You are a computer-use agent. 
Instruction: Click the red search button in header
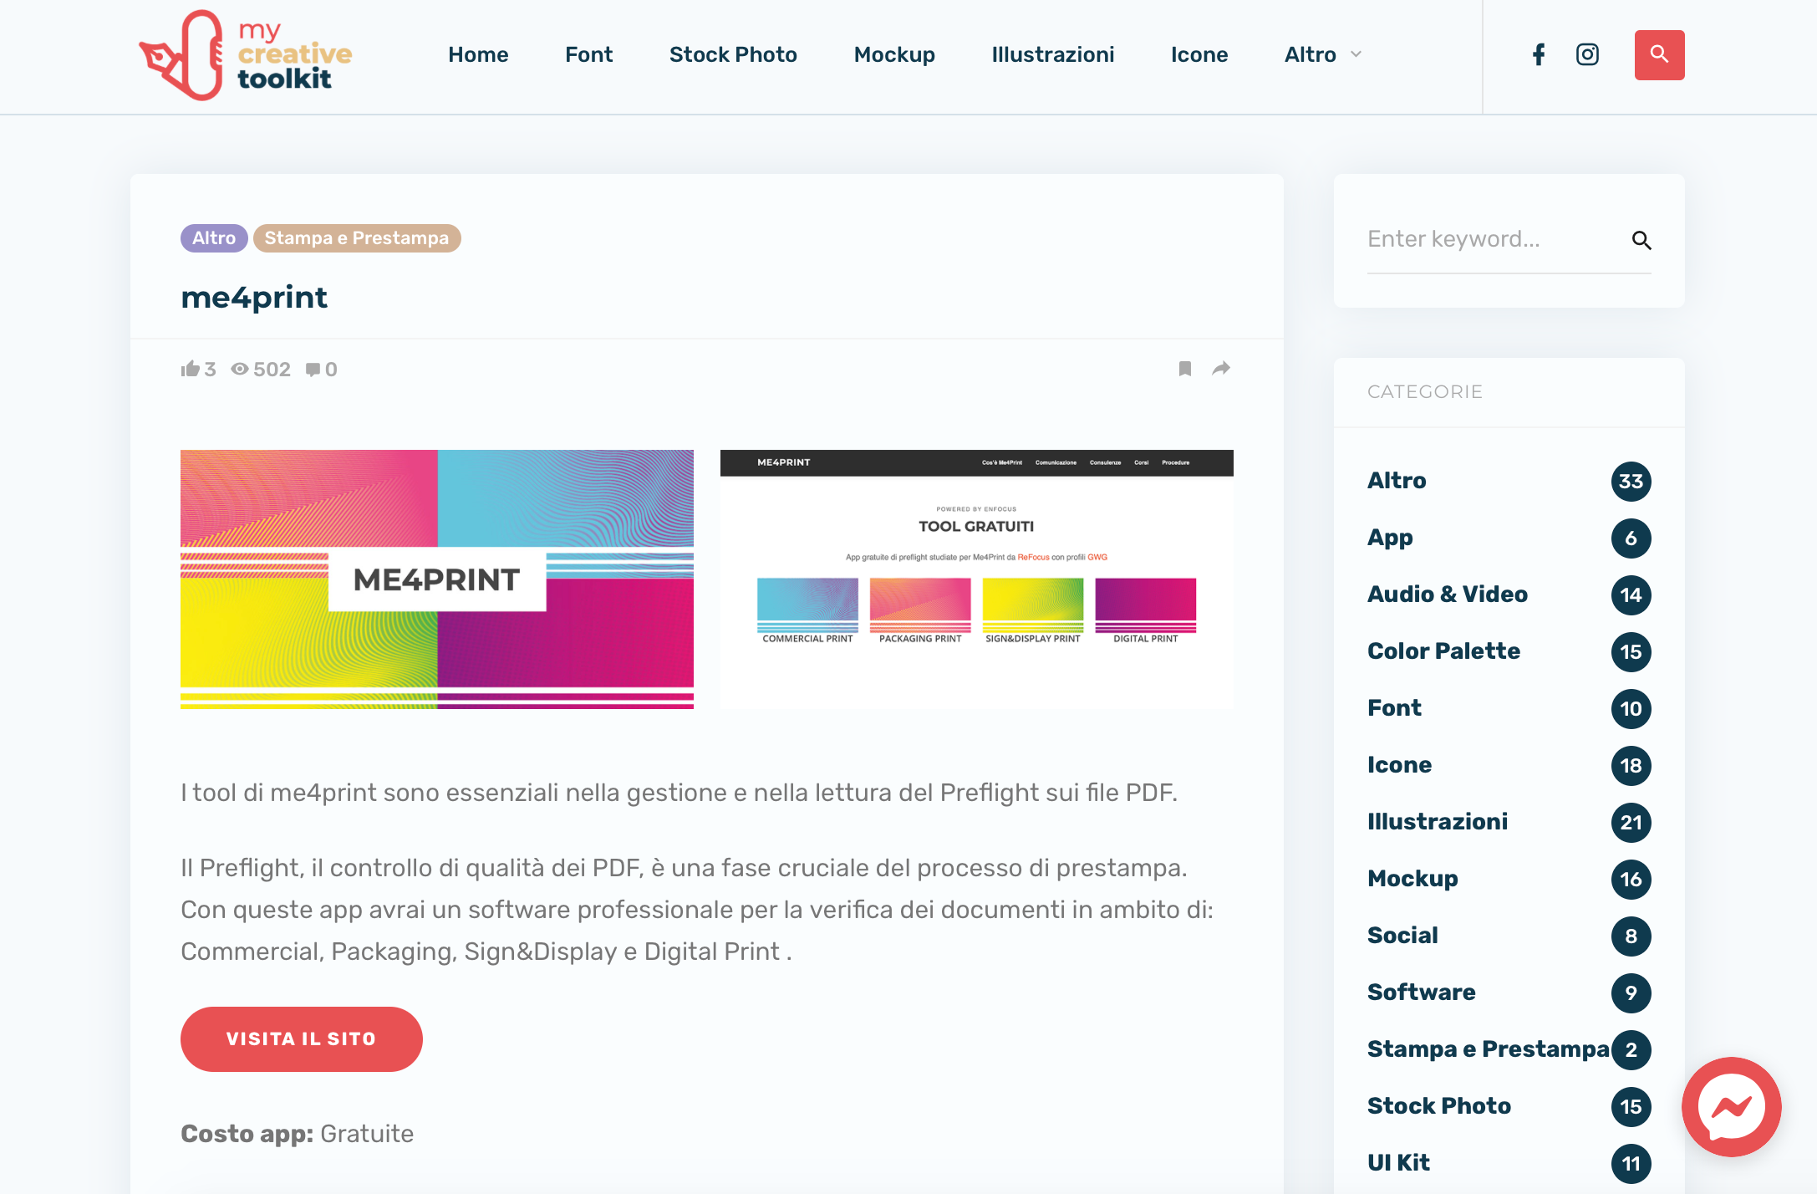tap(1659, 55)
